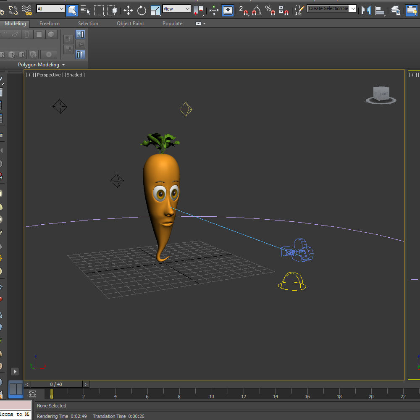Select the Polygon sub-object level icon

point(39,34)
